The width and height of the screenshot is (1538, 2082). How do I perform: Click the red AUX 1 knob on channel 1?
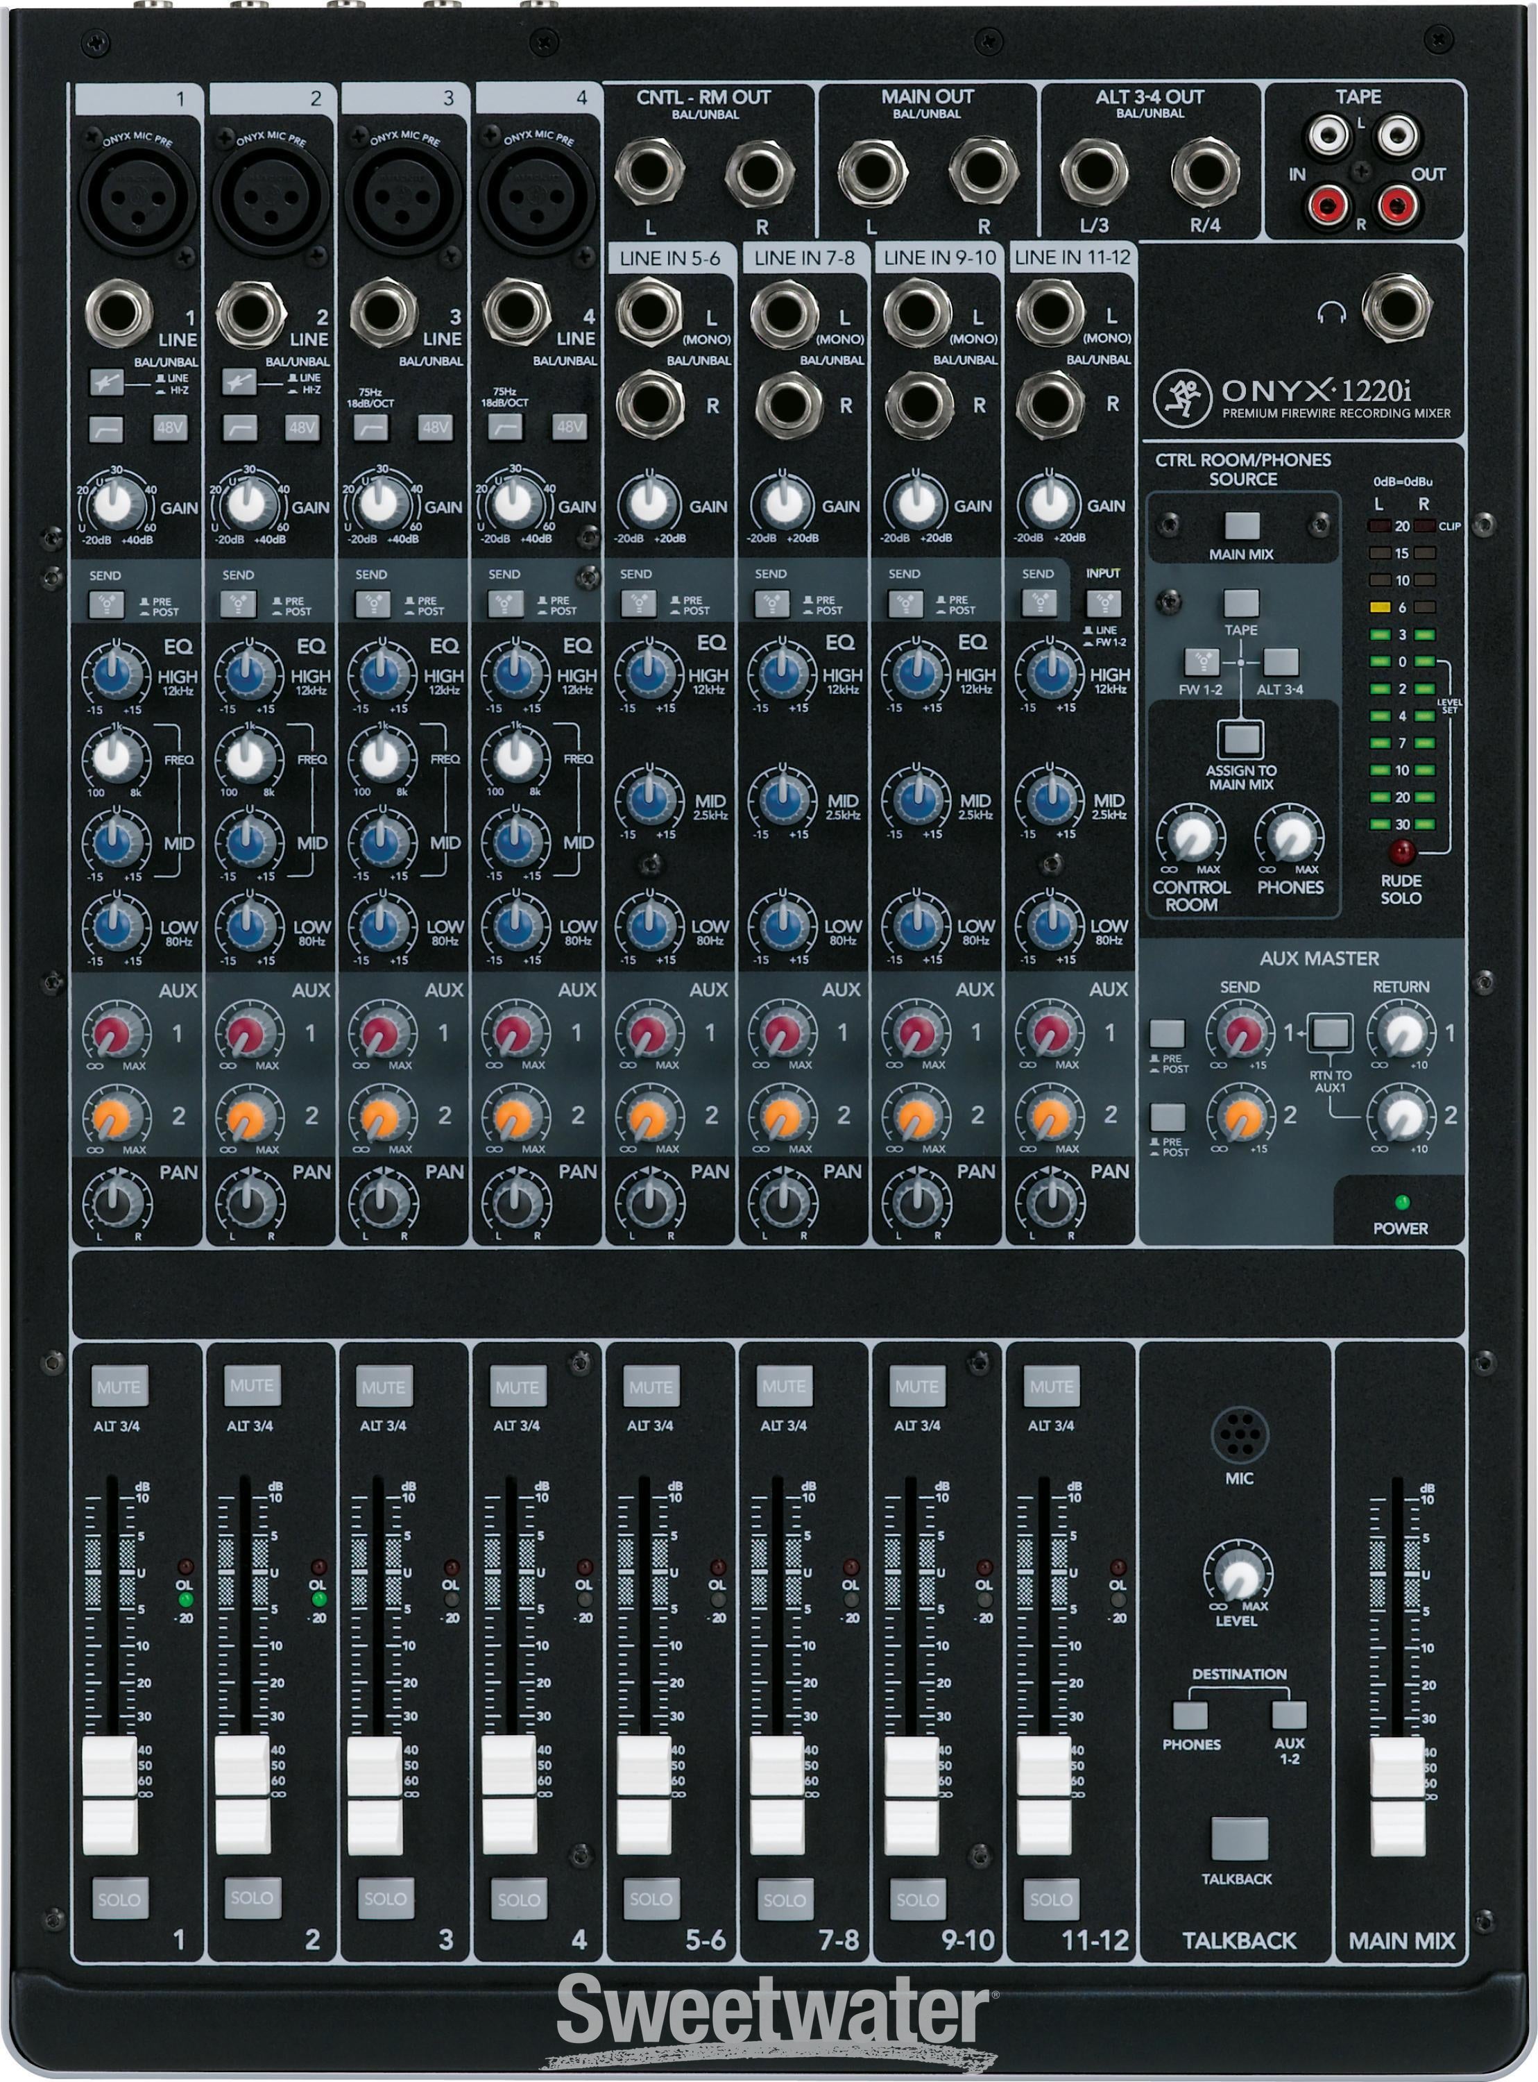pos(117,1033)
